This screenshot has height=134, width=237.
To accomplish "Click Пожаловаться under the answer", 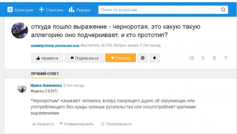I will (116, 124).
